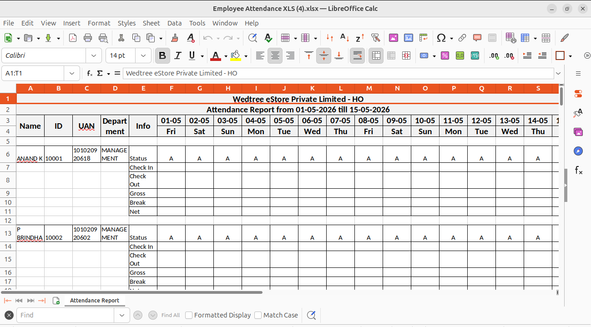Insert image icon
Screen dimensions: 591x327
394,38
